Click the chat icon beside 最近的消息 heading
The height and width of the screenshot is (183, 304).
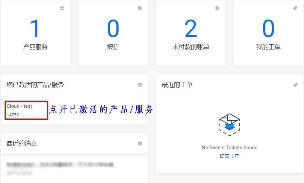(140, 144)
